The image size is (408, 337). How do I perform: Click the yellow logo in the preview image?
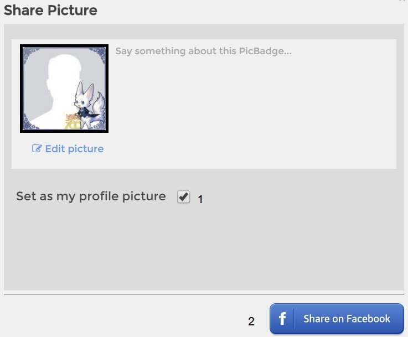[x=73, y=122]
